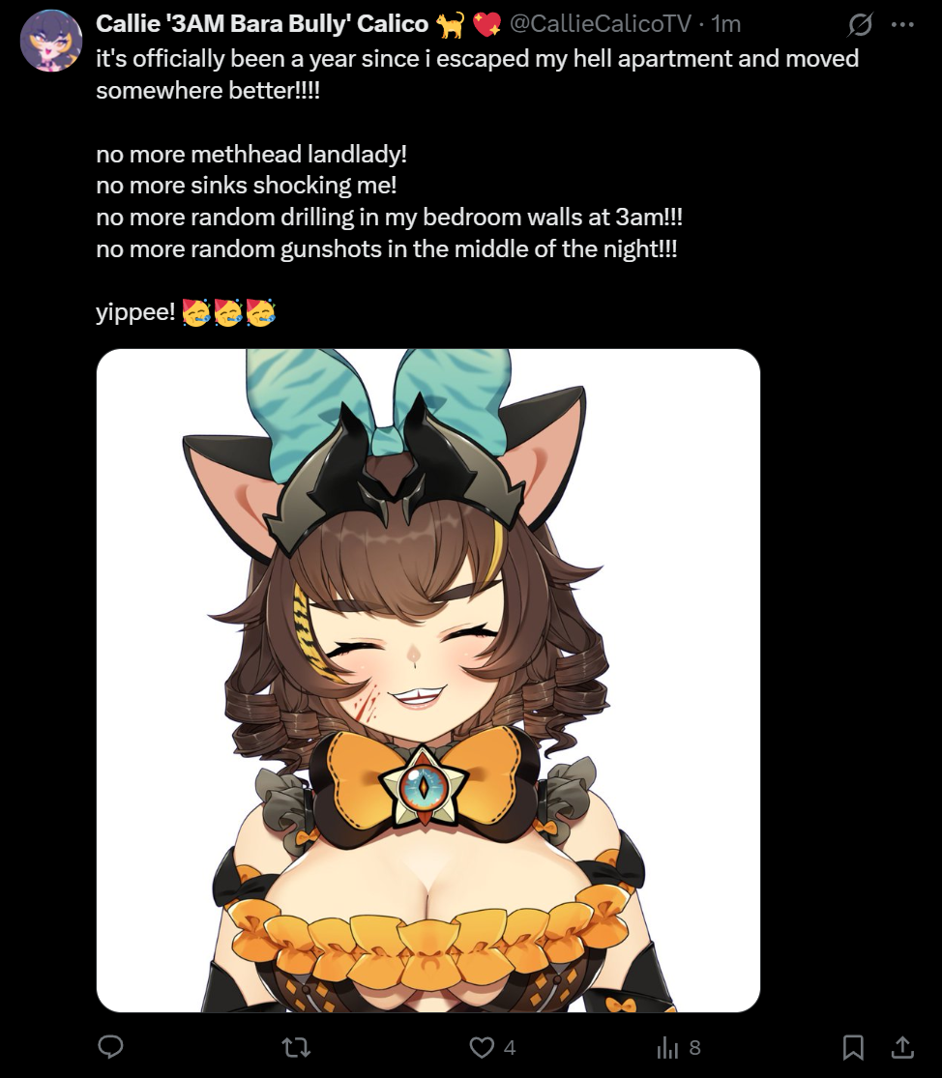Open the share arrow icon
The width and height of the screenshot is (942, 1078).
click(x=902, y=1046)
